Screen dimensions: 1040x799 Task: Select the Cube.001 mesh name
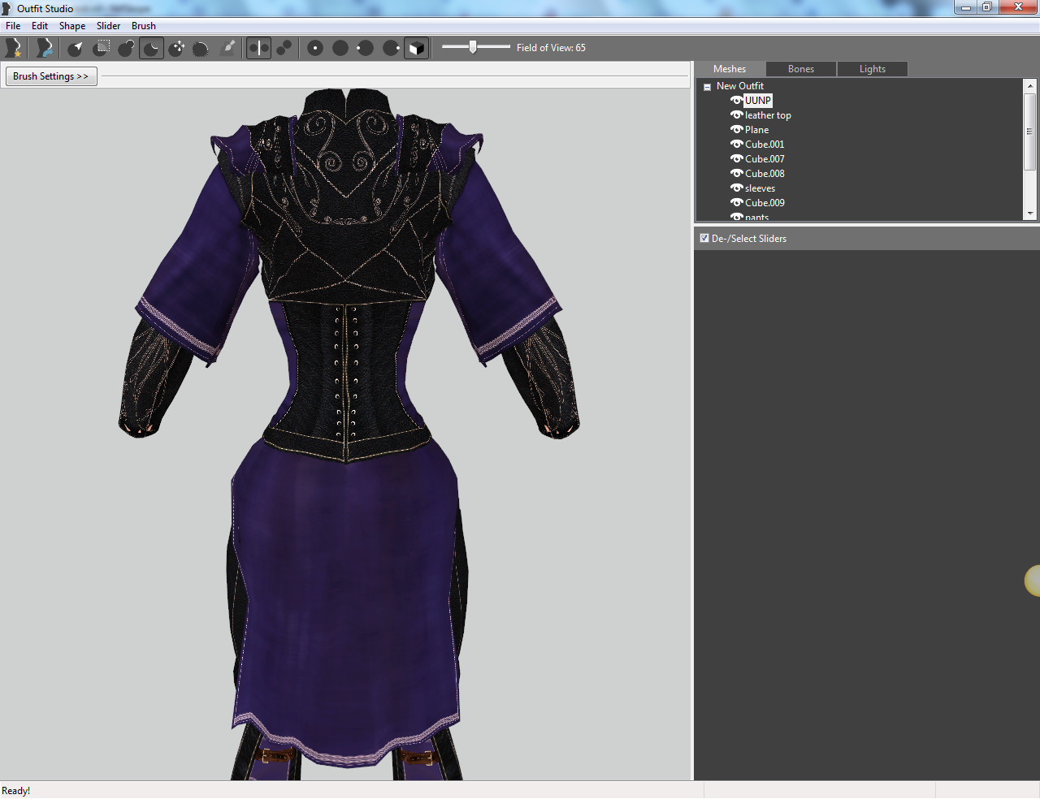coord(765,145)
